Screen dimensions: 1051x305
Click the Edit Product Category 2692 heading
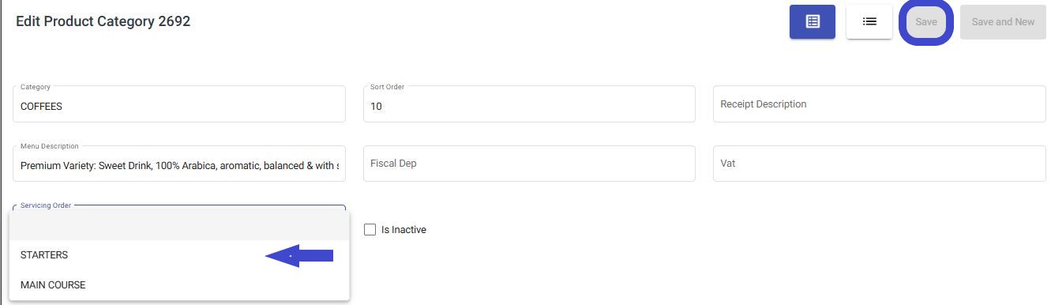tap(103, 21)
